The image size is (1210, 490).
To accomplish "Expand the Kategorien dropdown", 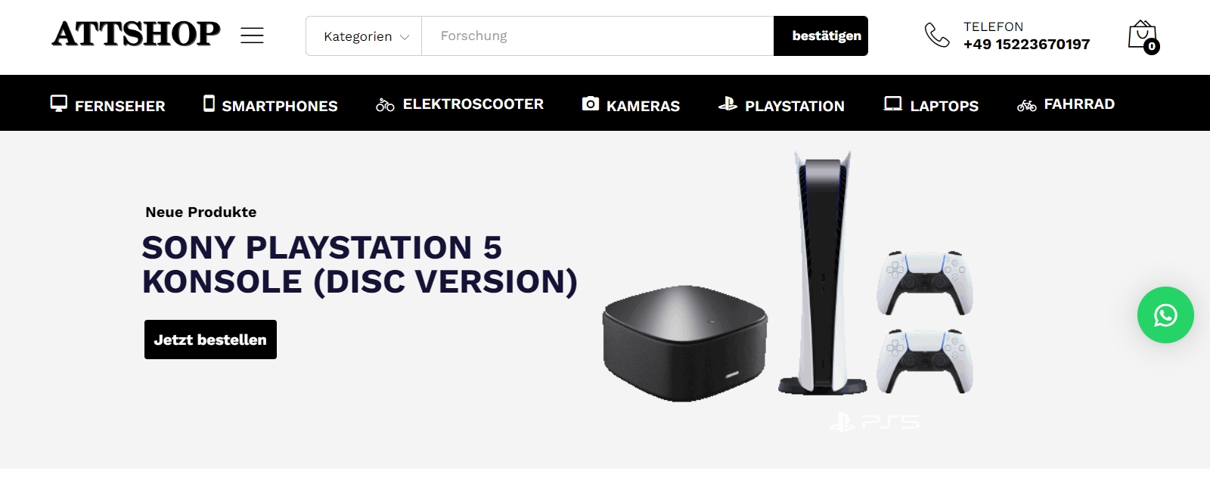I will coord(365,36).
